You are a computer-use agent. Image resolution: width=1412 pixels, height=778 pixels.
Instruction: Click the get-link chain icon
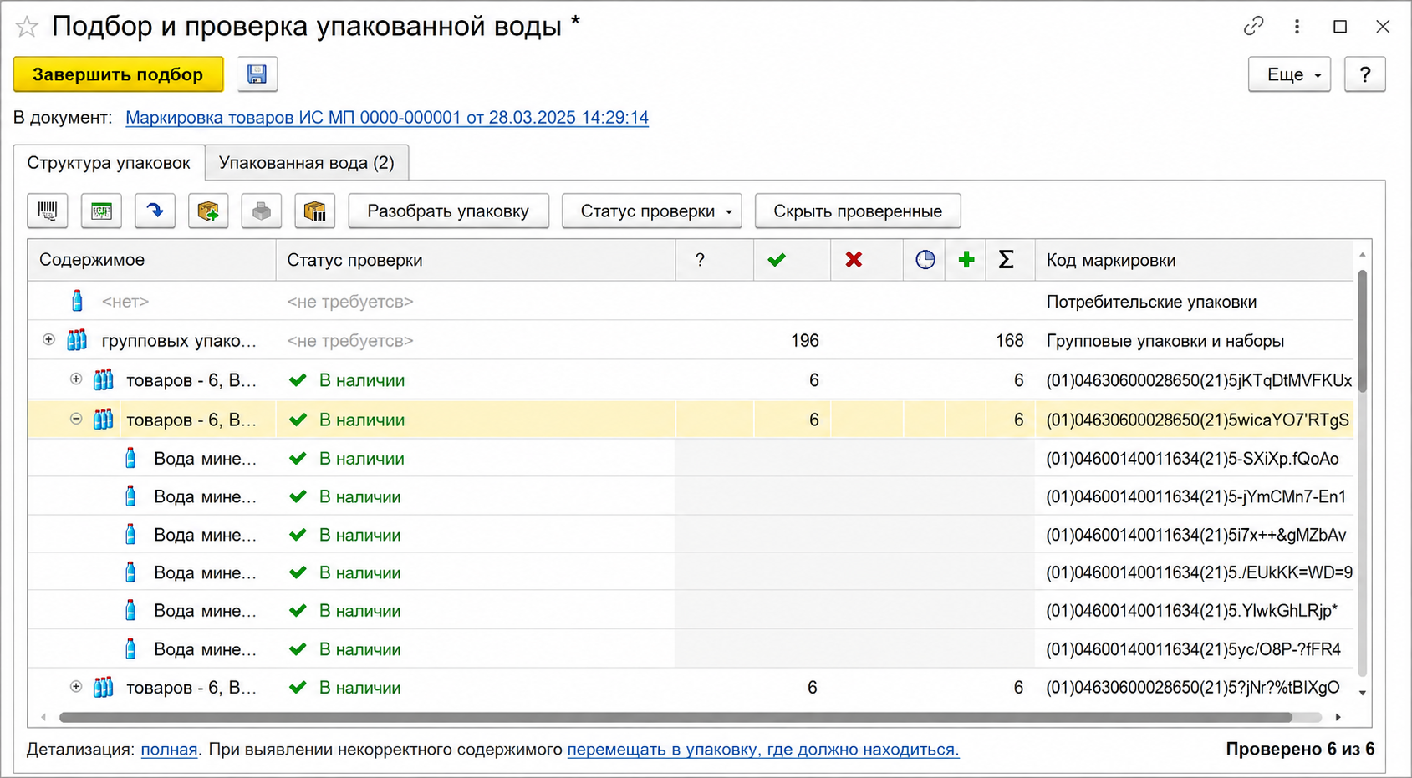[x=1253, y=27]
